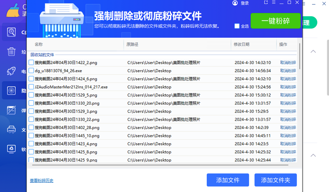Screen dimensions: 329x192
Task: Click the share icon in title bar
Action: 266,2
